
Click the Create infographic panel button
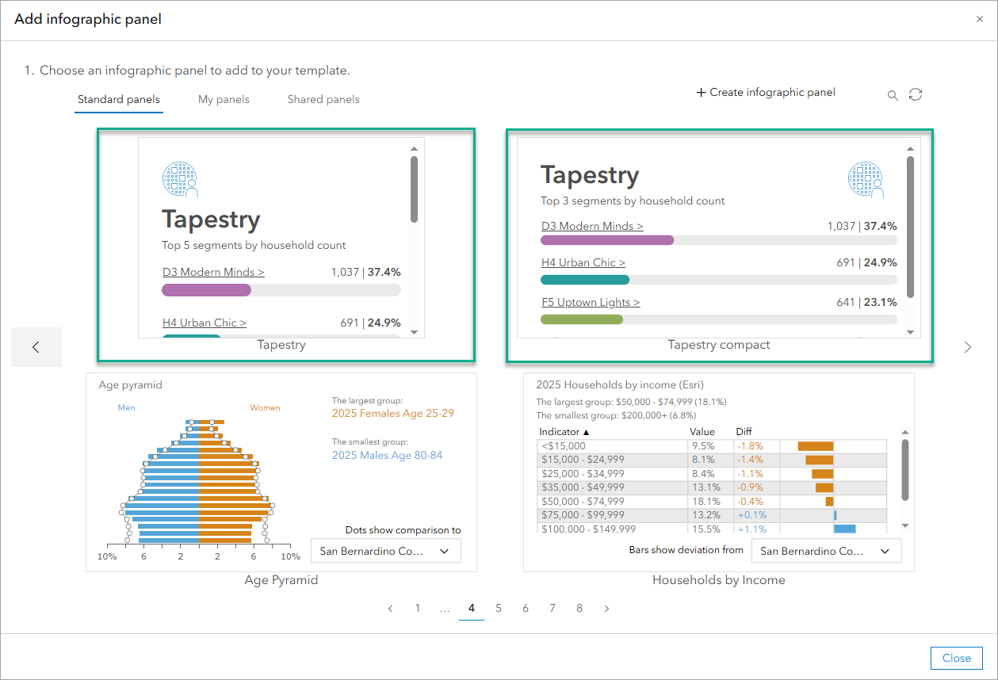click(x=765, y=93)
